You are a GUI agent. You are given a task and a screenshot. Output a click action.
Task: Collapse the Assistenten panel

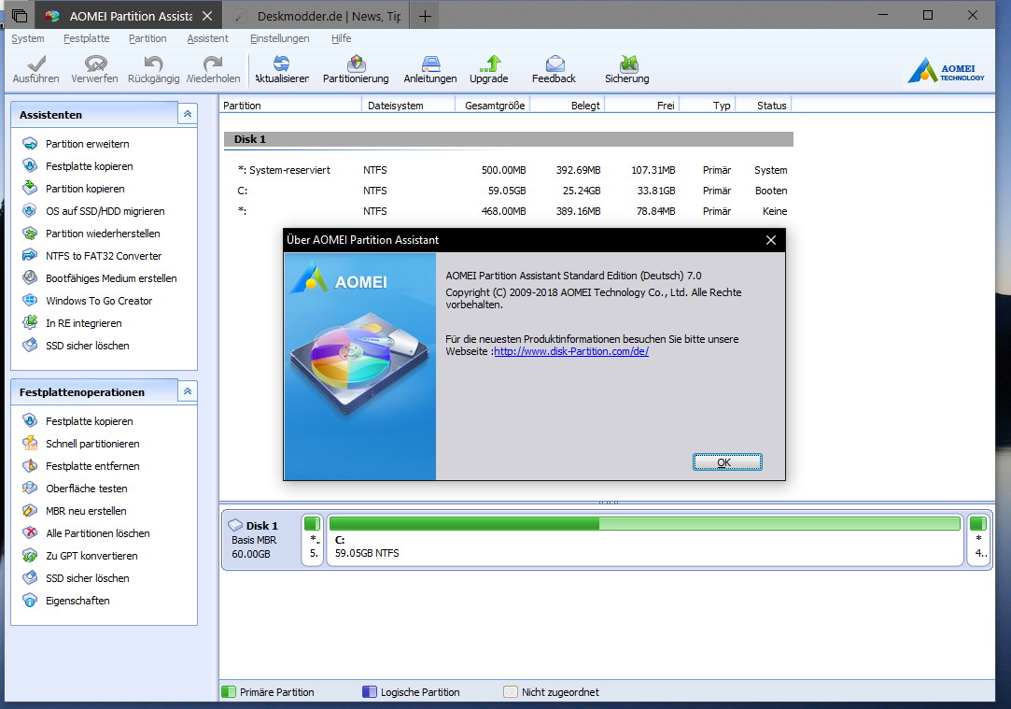click(187, 114)
